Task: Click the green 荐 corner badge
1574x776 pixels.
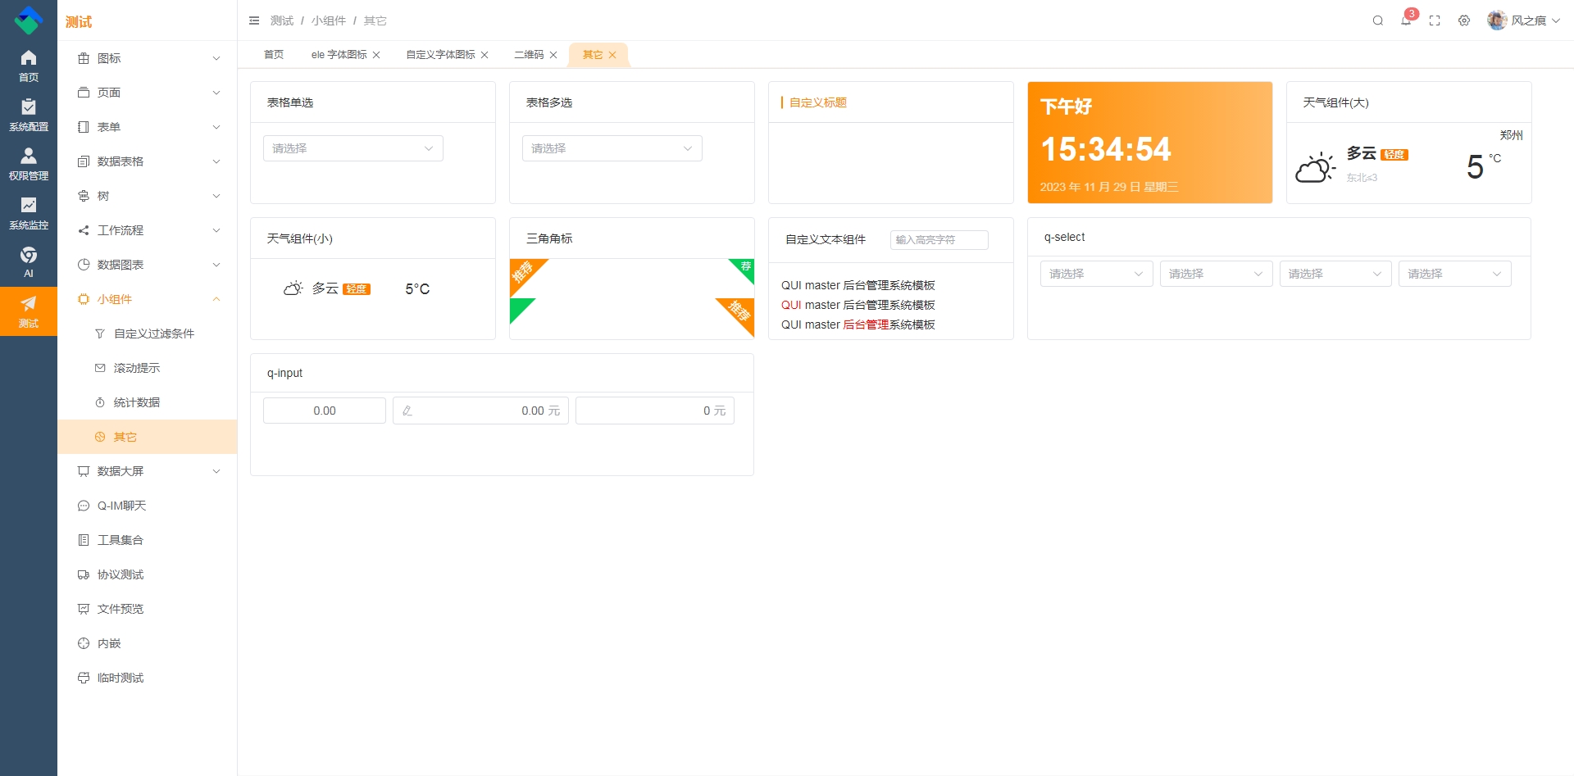Action: [x=744, y=268]
